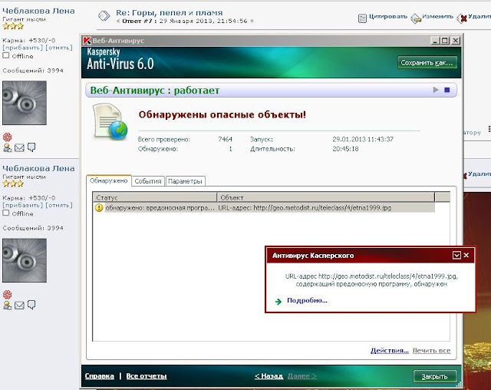Screen dimensions: 491x390
Task: Click the first post's eyes avatar image
Action: (25, 103)
